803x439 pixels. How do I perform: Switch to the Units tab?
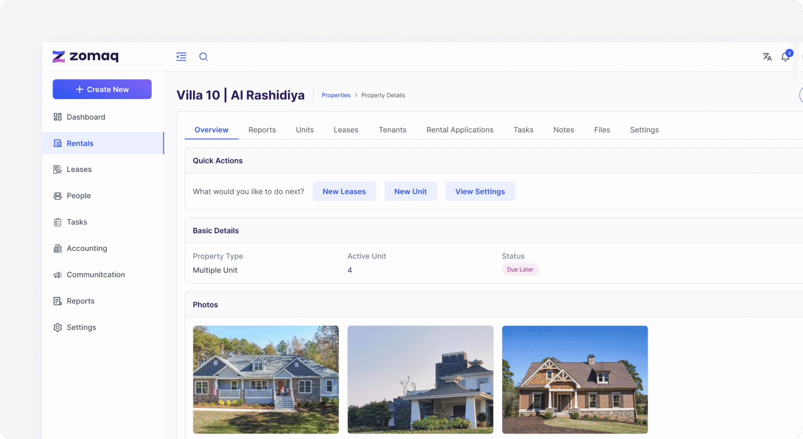[305, 130]
